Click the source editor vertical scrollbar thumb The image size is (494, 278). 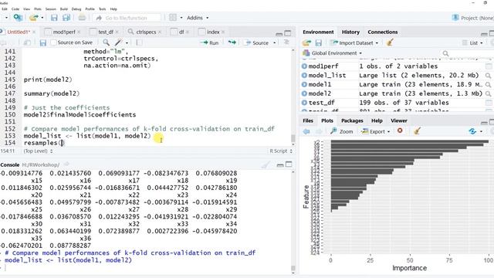coord(293,138)
